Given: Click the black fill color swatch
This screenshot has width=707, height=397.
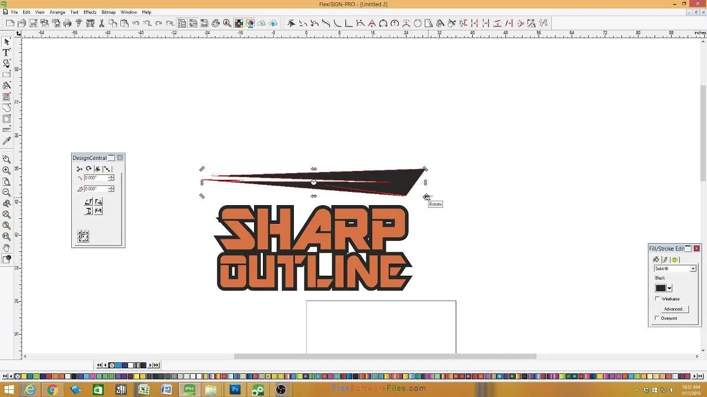Looking at the screenshot, I should pyautogui.click(x=661, y=288).
